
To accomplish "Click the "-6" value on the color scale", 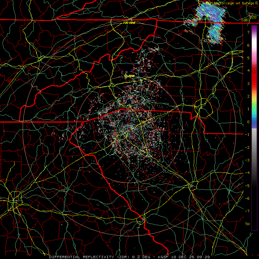I will pyautogui.click(x=247, y=199).
